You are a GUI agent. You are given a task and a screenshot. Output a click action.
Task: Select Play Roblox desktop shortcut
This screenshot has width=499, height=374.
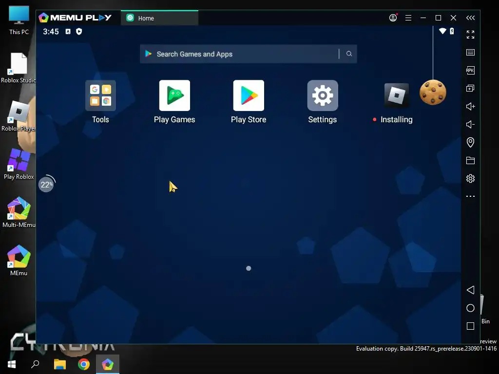(x=19, y=164)
